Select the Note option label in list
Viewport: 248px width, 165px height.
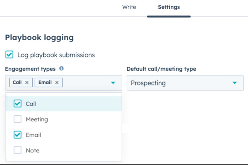click(32, 150)
